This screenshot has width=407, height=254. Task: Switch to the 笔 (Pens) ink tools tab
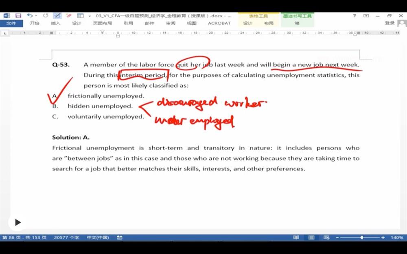[297, 23]
